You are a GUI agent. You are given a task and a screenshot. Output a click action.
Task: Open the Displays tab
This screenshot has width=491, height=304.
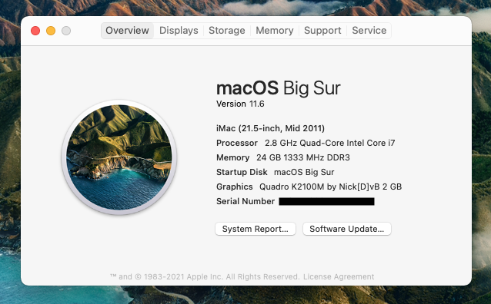point(179,31)
